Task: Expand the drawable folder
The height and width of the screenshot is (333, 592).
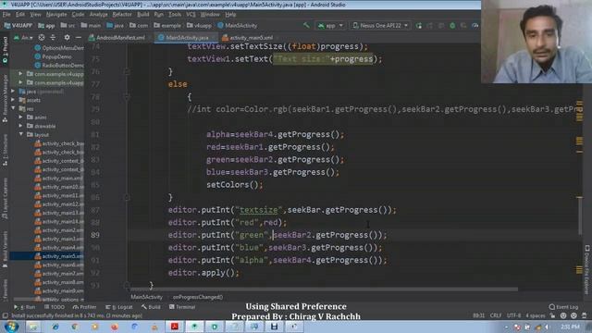Action: coord(20,126)
